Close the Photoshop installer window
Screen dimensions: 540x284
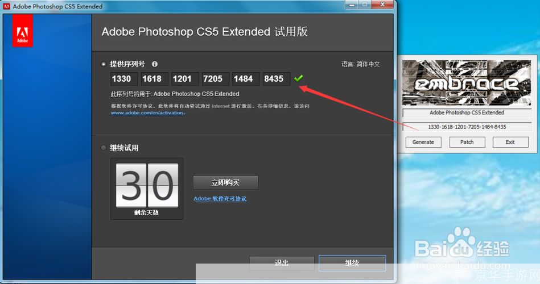382,5
